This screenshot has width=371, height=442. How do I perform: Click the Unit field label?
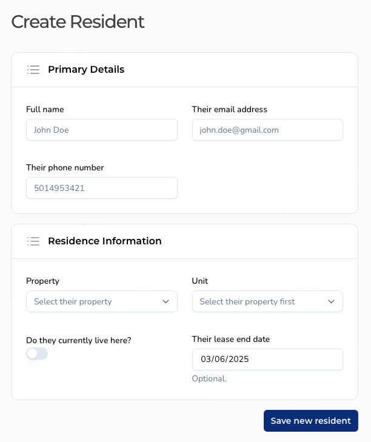[x=200, y=281]
